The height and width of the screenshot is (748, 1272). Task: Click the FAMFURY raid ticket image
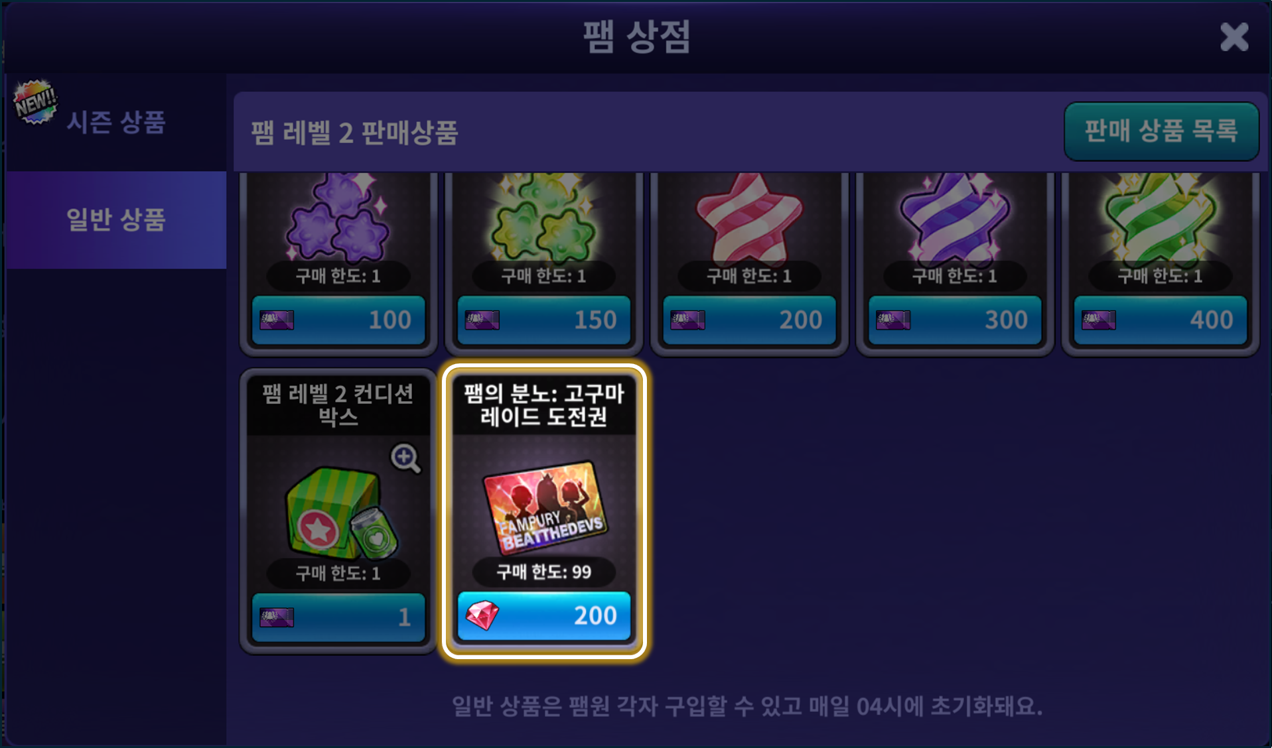(543, 507)
